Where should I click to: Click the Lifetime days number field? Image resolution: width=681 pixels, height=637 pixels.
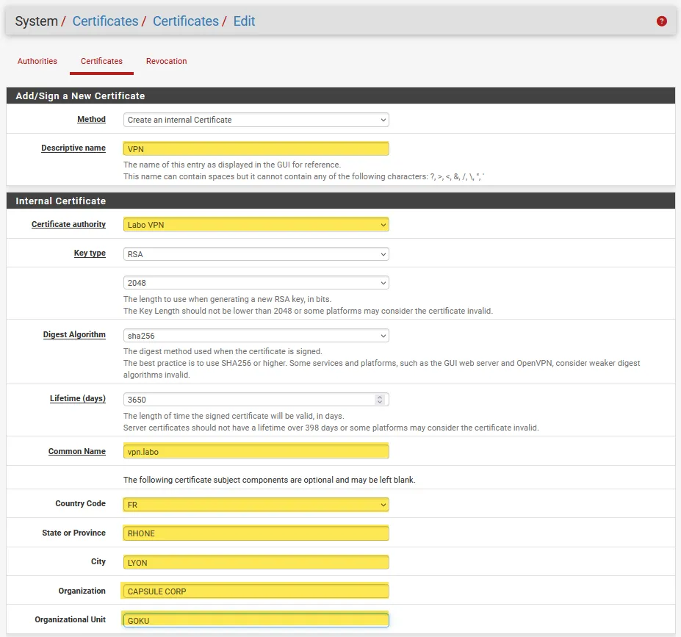(x=248, y=400)
